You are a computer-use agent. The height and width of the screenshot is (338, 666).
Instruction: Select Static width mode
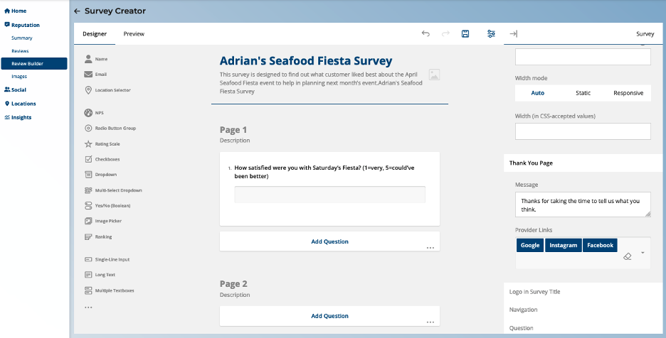pyautogui.click(x=583, y=93)
